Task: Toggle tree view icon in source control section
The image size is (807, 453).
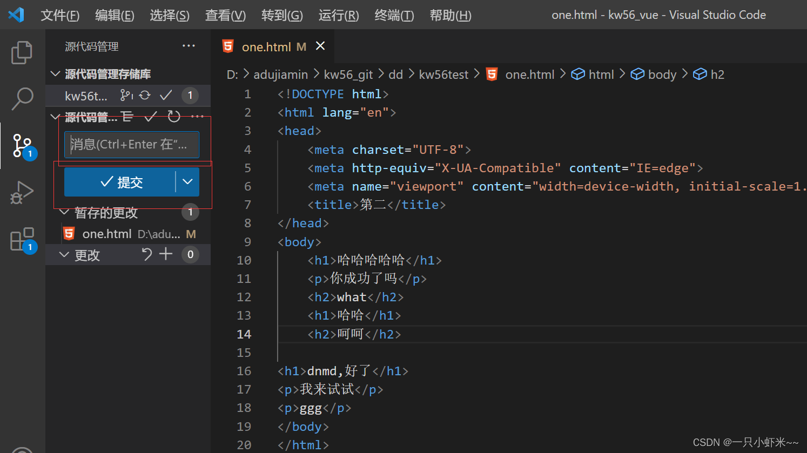Action: 127,116
